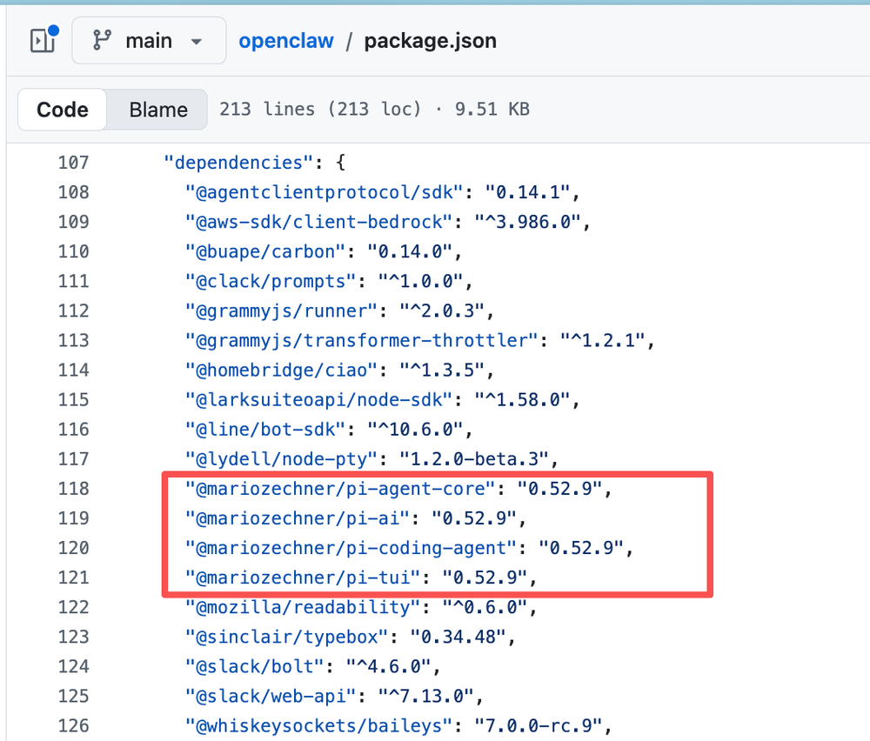The width and height of the screenshot is (870, 741).
Task: Click line number 118 for pi-agent-core
Action: point(73,489)
